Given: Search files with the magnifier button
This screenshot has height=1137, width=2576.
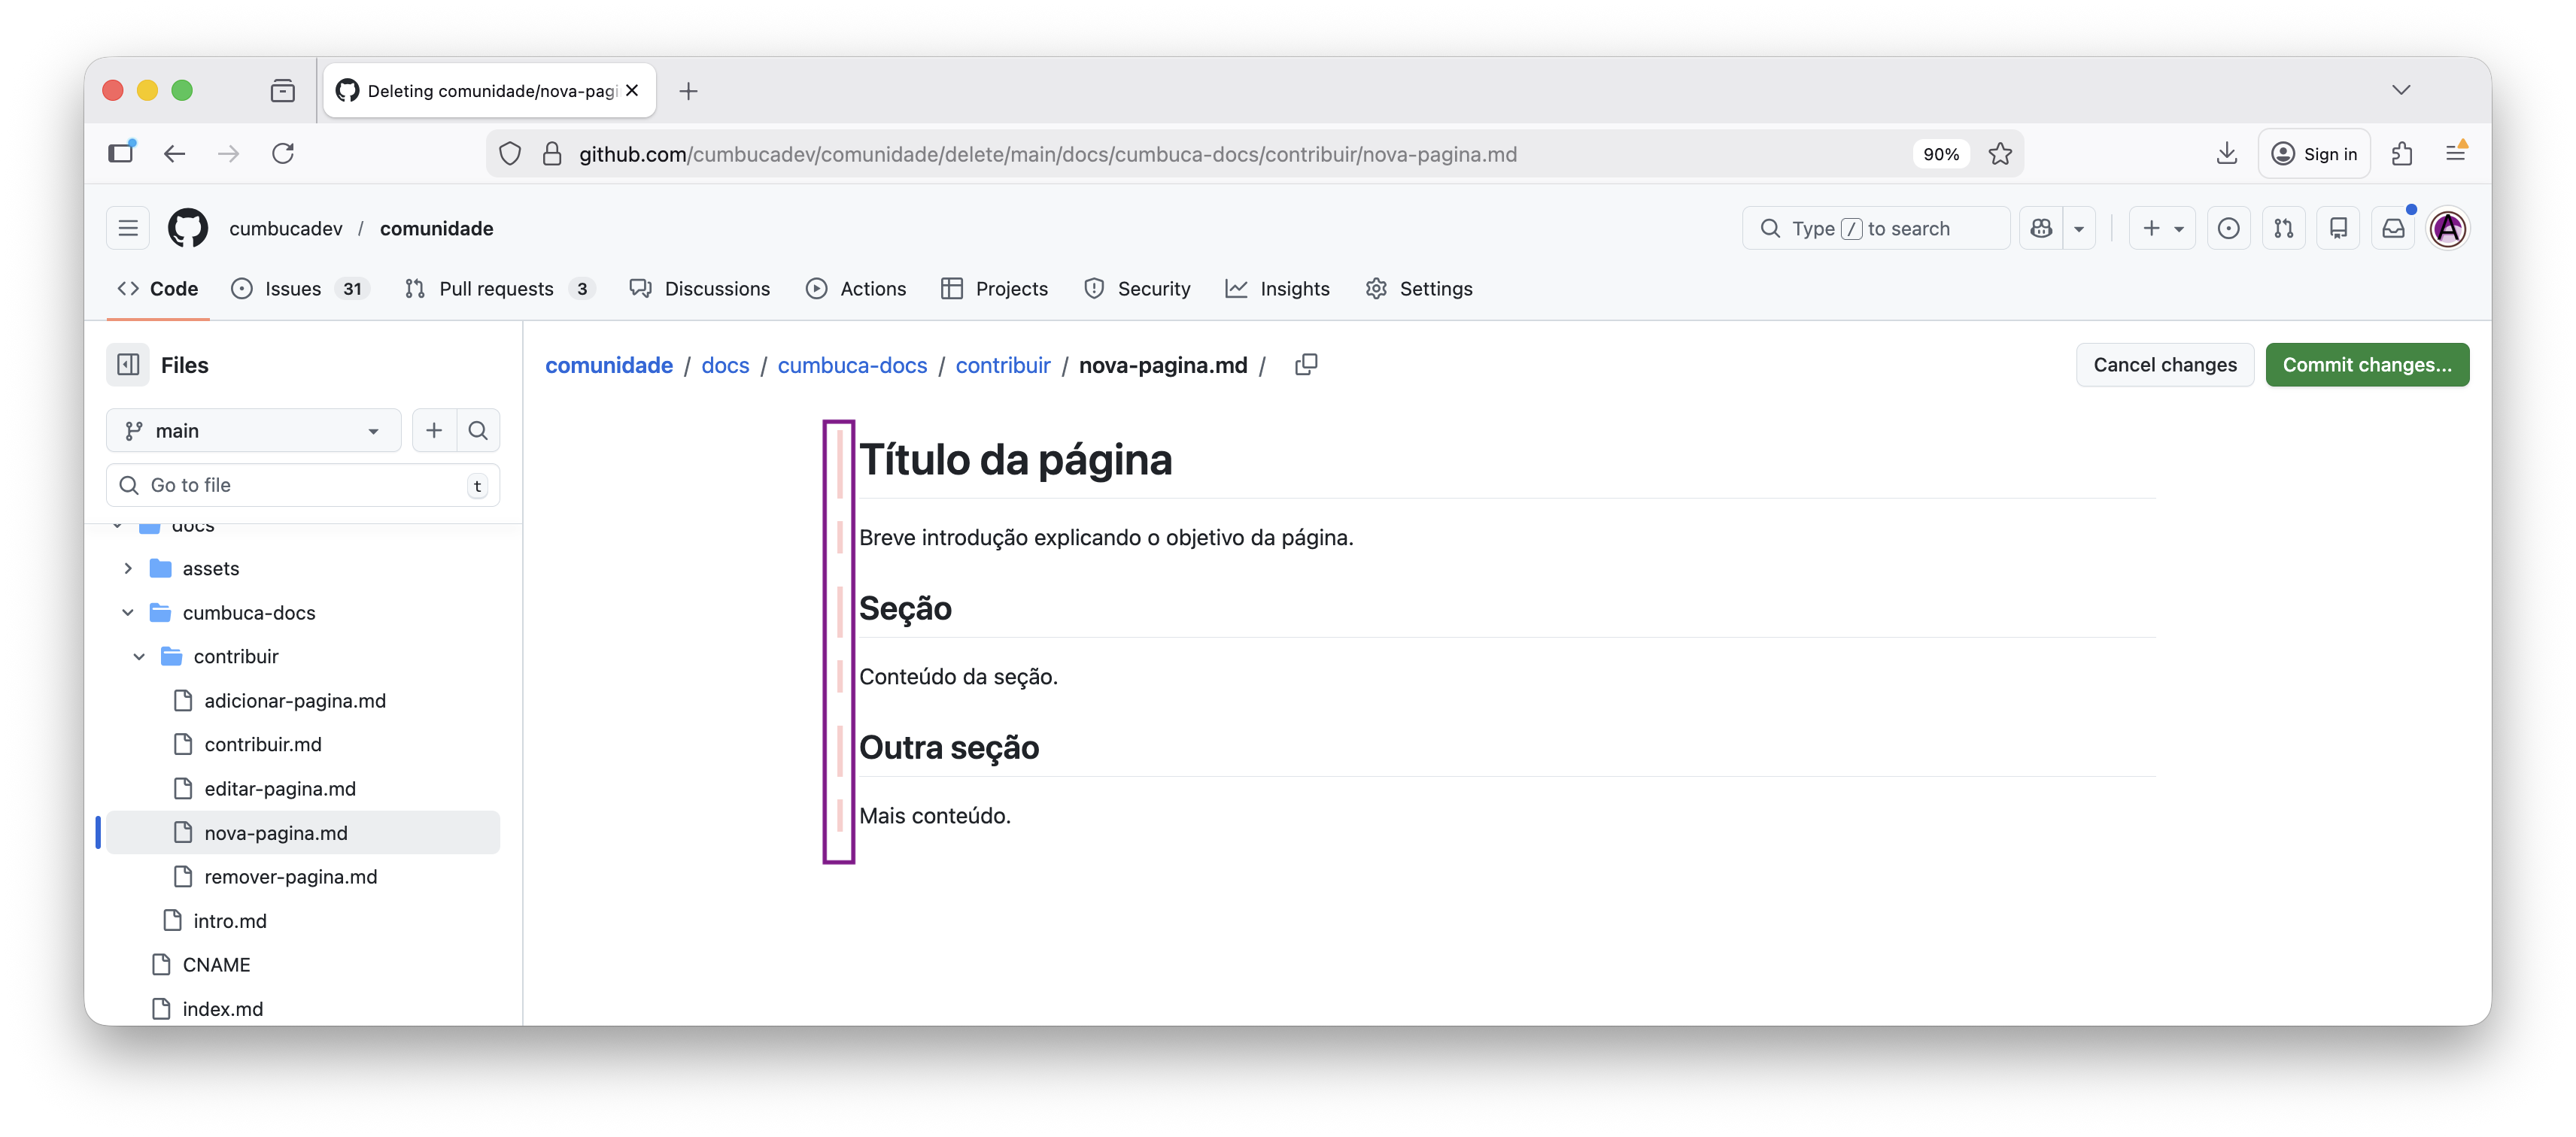Looking at the screenshot, I should 478,431.
